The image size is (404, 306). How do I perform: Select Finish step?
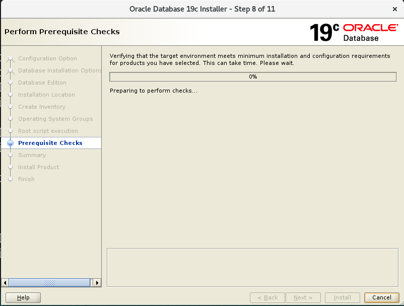click(26, 179)
